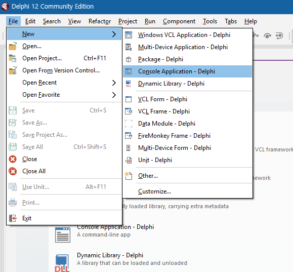
Task: Click the VCL Form window icon
Action: [129, 99]
